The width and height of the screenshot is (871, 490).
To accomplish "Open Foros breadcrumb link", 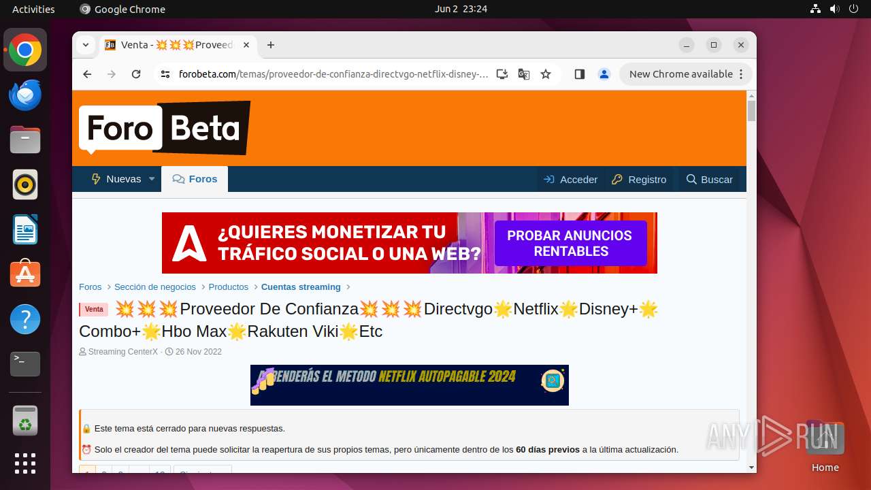I will coord(91,287).
